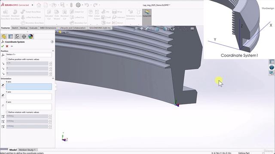Open the Hole Wizard tool
Viewport: 275px width, 154px height.
point(57,15)
